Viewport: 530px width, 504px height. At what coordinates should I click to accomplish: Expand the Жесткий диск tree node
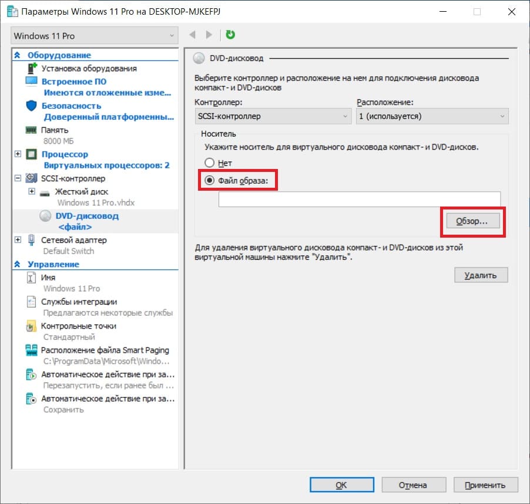(x=31, y=191)
